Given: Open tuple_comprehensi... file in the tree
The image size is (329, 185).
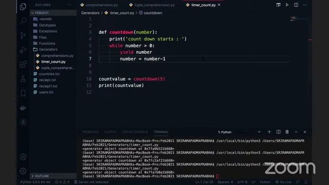Looking at the screenshot, I should tap(58, 68).
